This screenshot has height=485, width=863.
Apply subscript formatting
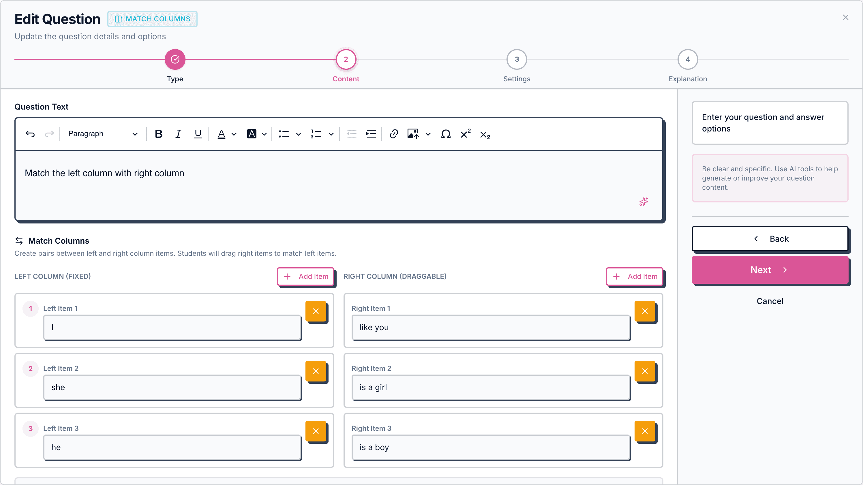point(485,135)
